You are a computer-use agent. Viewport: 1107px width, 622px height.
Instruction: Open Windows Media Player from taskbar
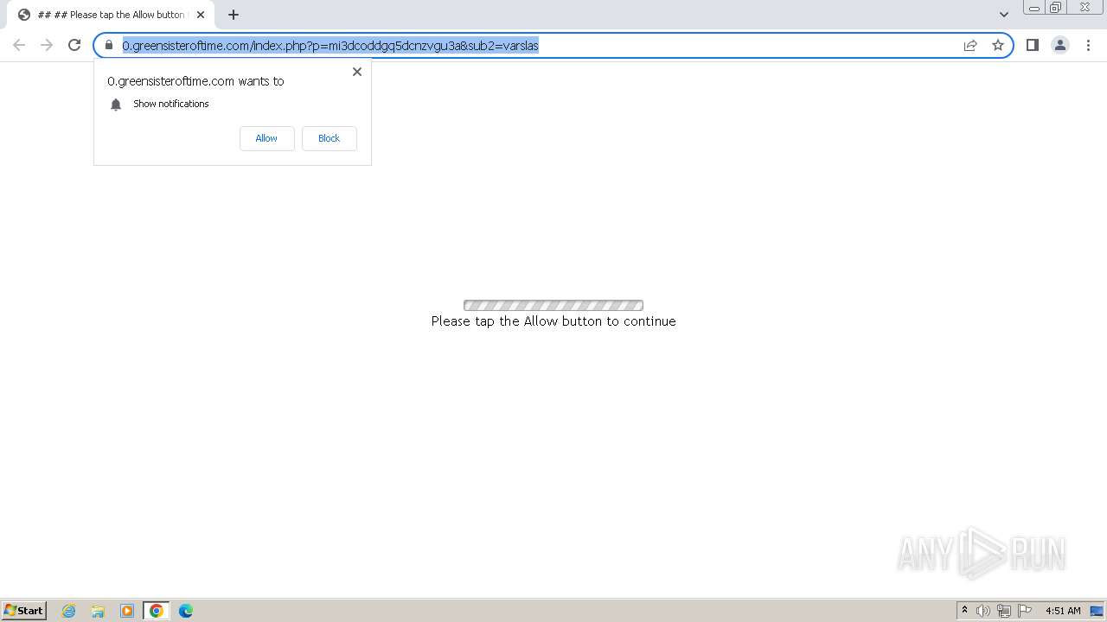coord(127,611)
